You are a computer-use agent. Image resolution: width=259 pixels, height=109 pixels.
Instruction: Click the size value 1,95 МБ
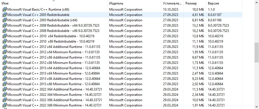198,52
